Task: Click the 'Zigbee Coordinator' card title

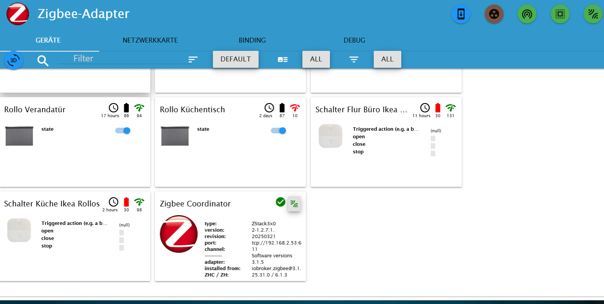Action: point(195,204)
